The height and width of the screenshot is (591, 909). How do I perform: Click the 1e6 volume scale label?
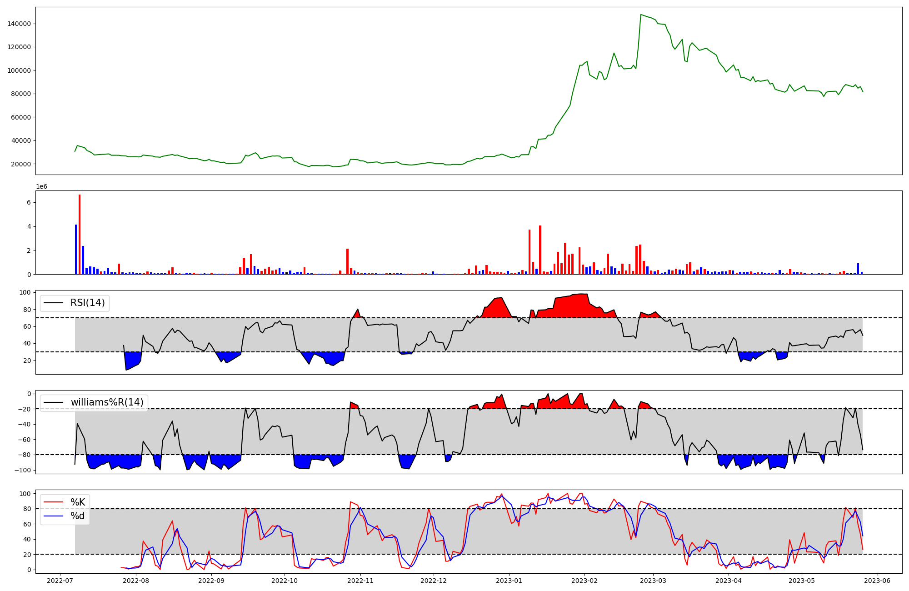click(x=41, y=187)
